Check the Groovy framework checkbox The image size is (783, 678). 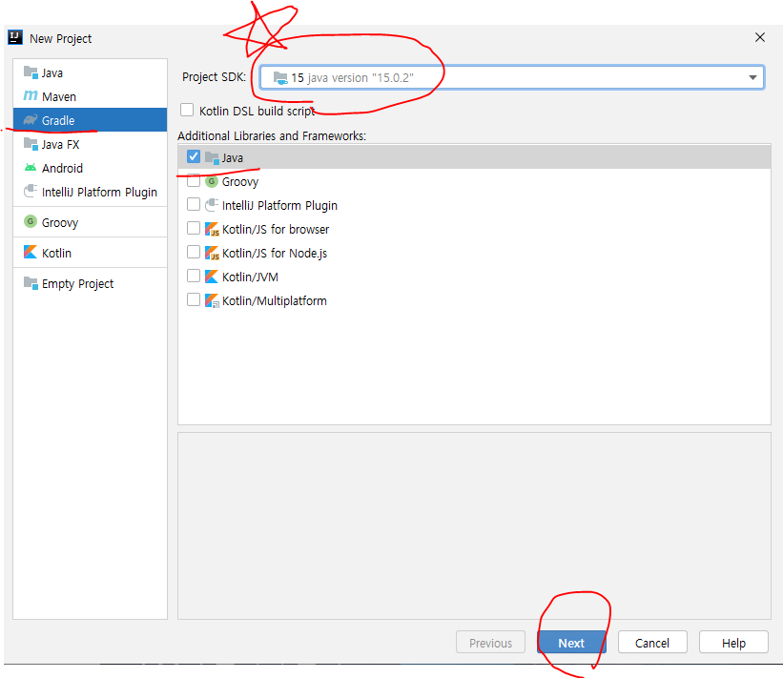pos(194,181)
